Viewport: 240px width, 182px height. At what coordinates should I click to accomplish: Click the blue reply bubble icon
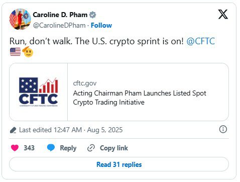click(51, 148)
